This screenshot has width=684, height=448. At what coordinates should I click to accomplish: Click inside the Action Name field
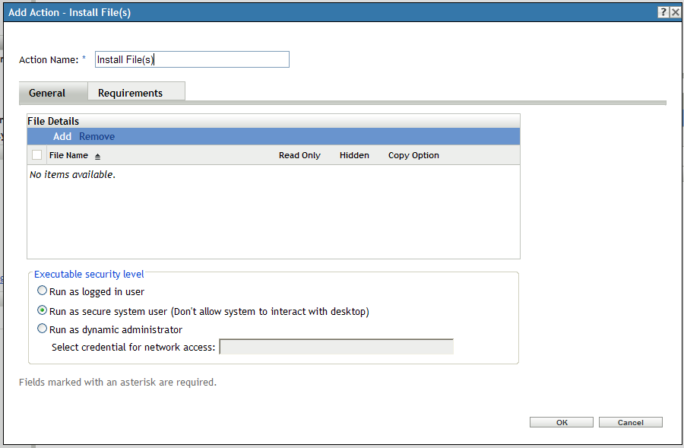tap(192, 59)
